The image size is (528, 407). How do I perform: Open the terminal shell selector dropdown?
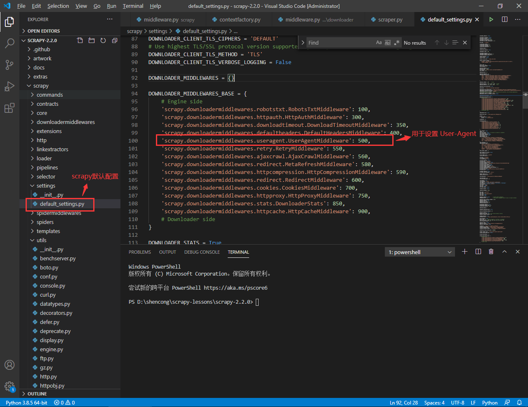click(420, 252)
